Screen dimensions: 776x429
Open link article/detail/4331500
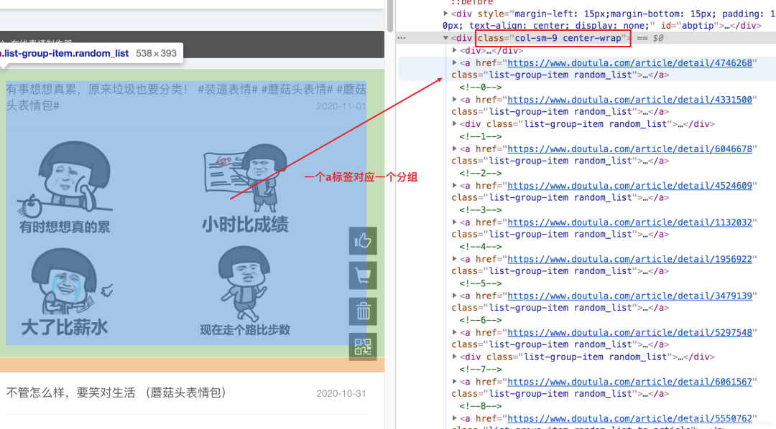point(629,99)
